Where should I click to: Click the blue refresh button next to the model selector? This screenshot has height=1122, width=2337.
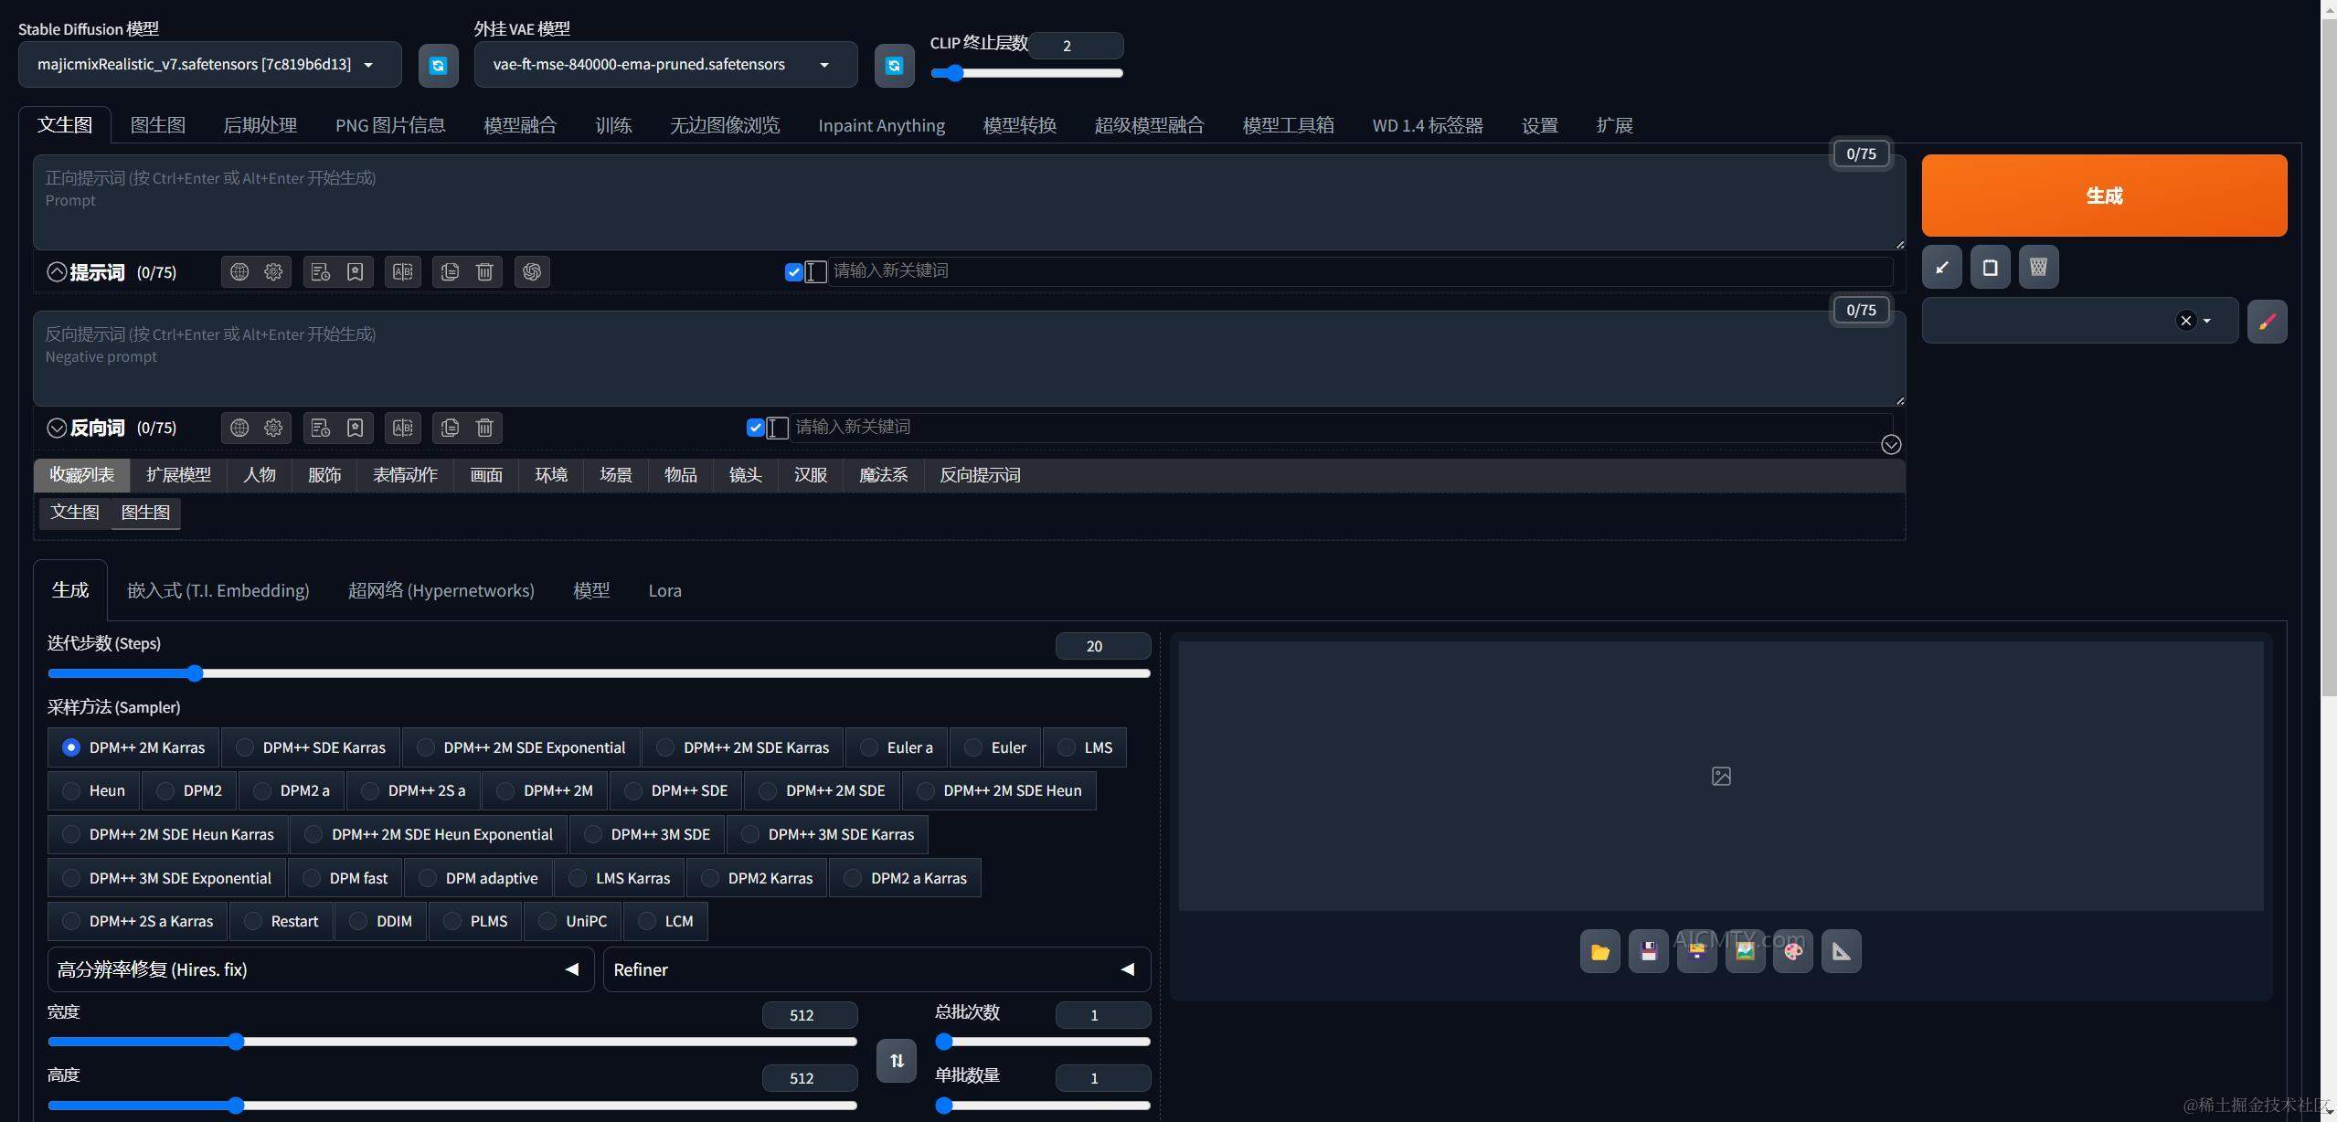[x=438, y=65]
